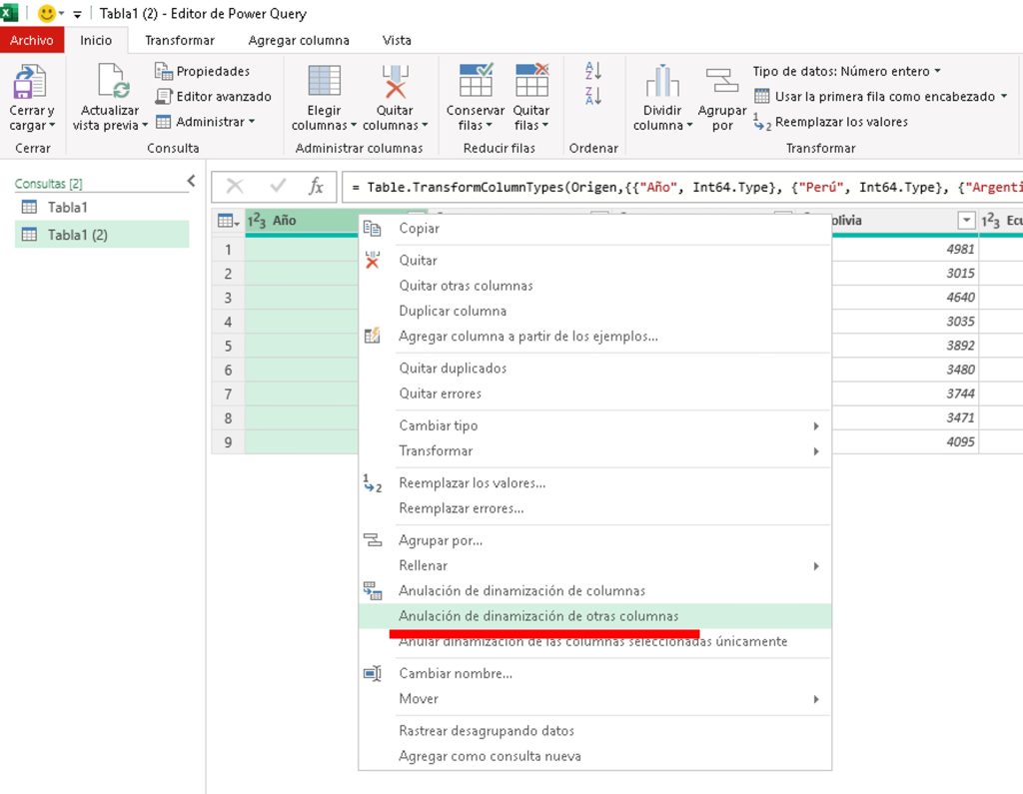This screenshot has width=1023, height=794.
Task: Click the Bolivia cell showing 3744
Action: [905, 394]
